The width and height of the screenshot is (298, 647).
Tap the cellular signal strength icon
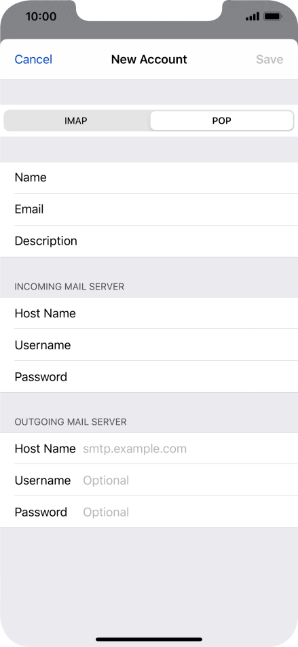(253, 16)
